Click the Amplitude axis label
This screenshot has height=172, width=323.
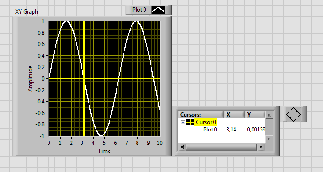coord(30,78)
